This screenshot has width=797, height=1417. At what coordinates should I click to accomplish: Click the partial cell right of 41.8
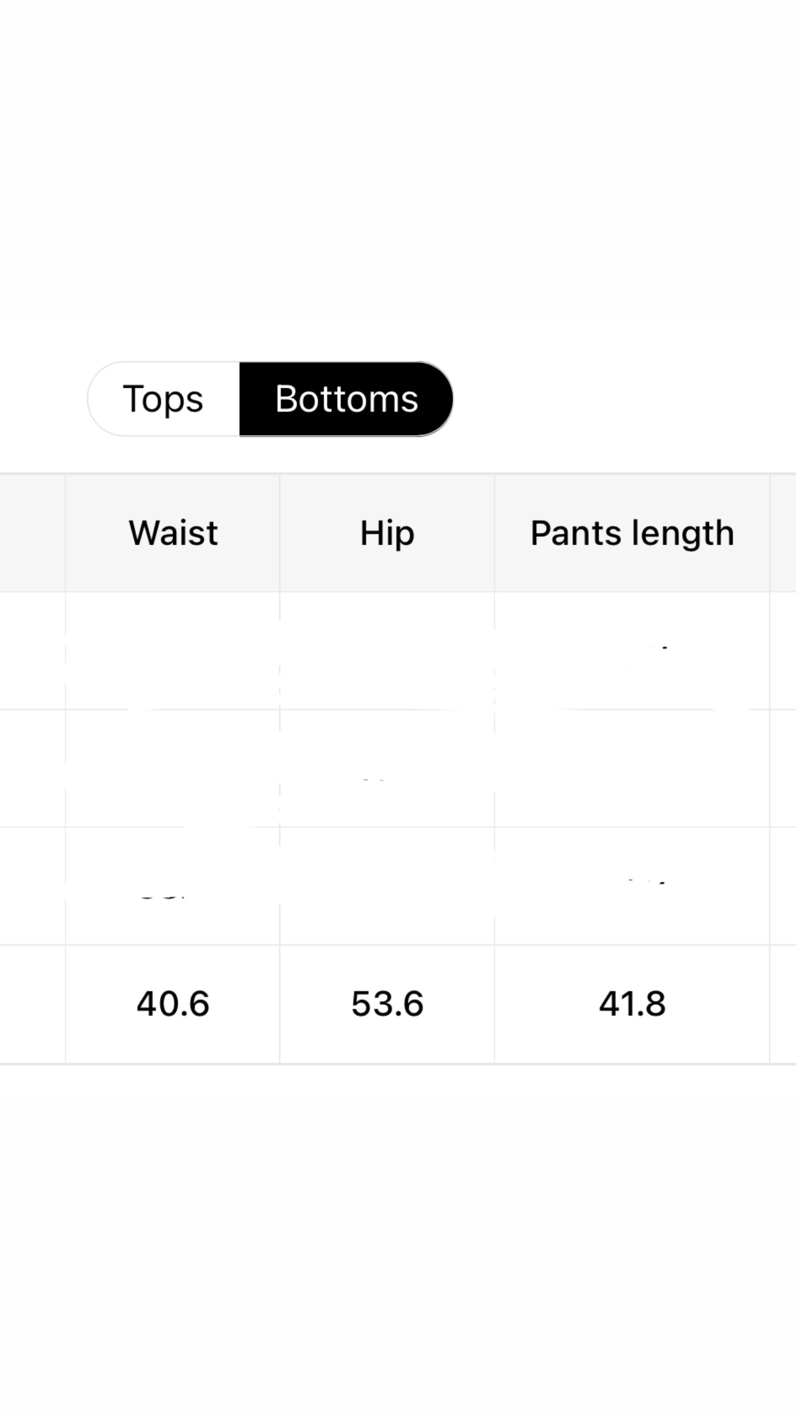(x=783, y=1004)
